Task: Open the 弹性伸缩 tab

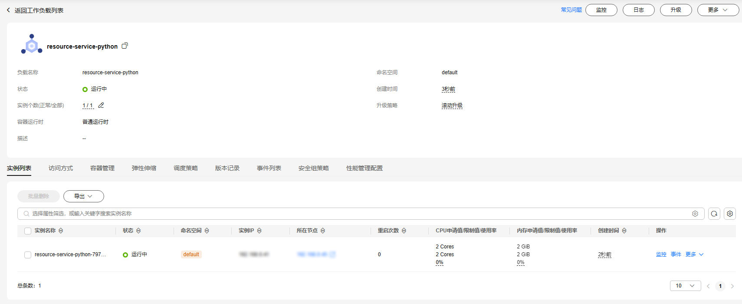Action: pos(144,168)
